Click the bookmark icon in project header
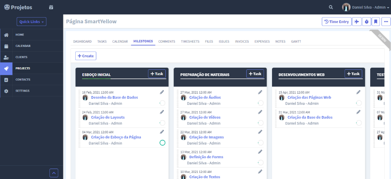391x179 pixels. click(376, 22)
